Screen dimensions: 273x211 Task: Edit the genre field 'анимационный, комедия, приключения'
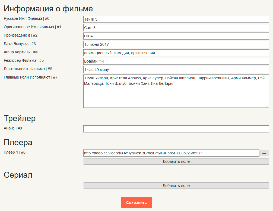pos(176,53)
